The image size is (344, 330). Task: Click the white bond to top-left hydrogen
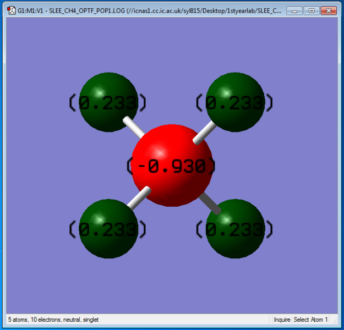coord(134,128)
